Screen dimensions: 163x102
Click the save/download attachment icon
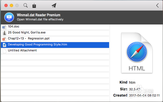click(x=34, y=5)
